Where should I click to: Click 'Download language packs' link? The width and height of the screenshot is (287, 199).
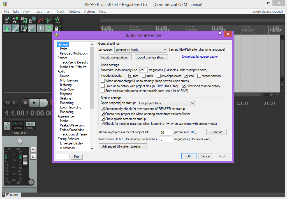point(200,56)
